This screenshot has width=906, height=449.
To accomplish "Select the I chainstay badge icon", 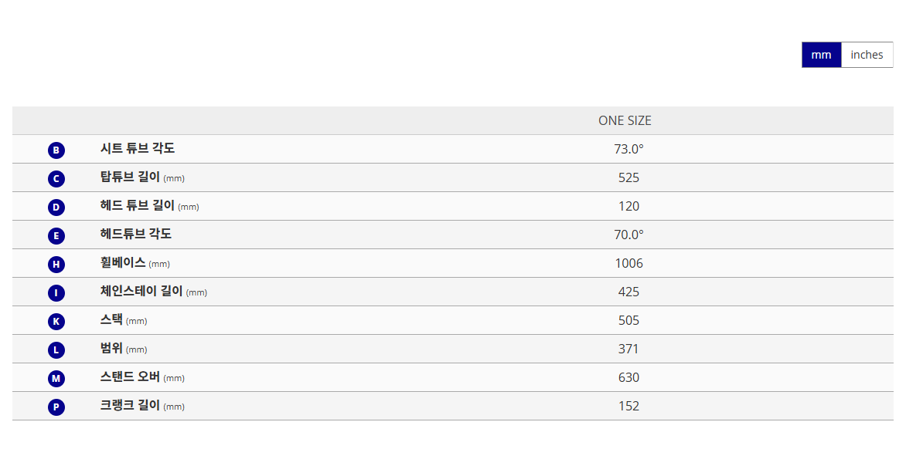I will click(56, 292).
